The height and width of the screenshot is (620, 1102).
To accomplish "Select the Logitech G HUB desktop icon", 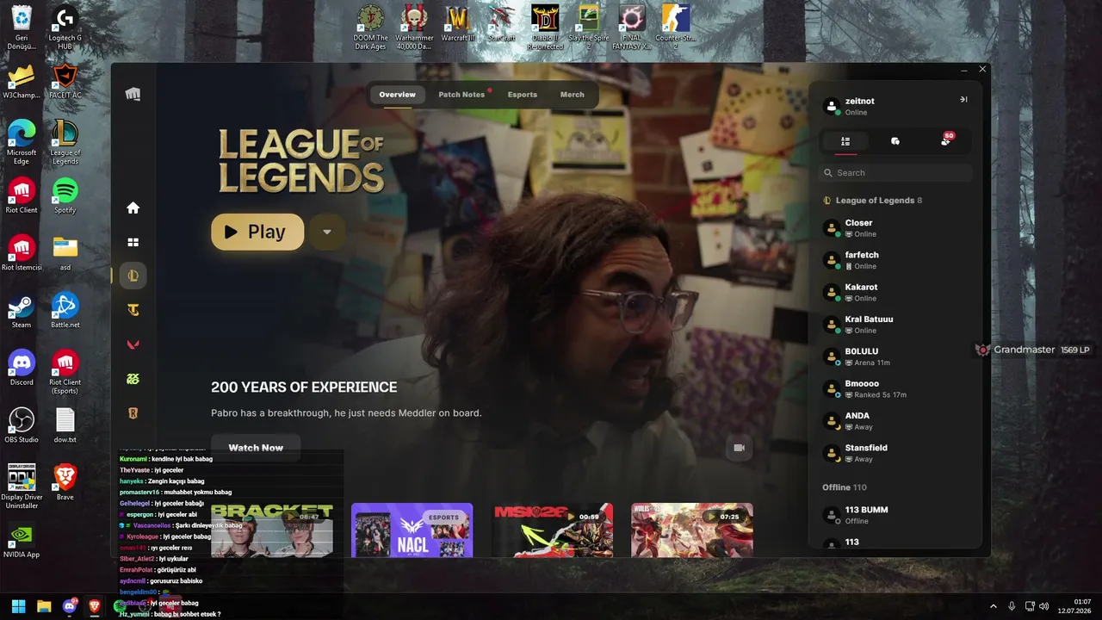I will 65,28.
